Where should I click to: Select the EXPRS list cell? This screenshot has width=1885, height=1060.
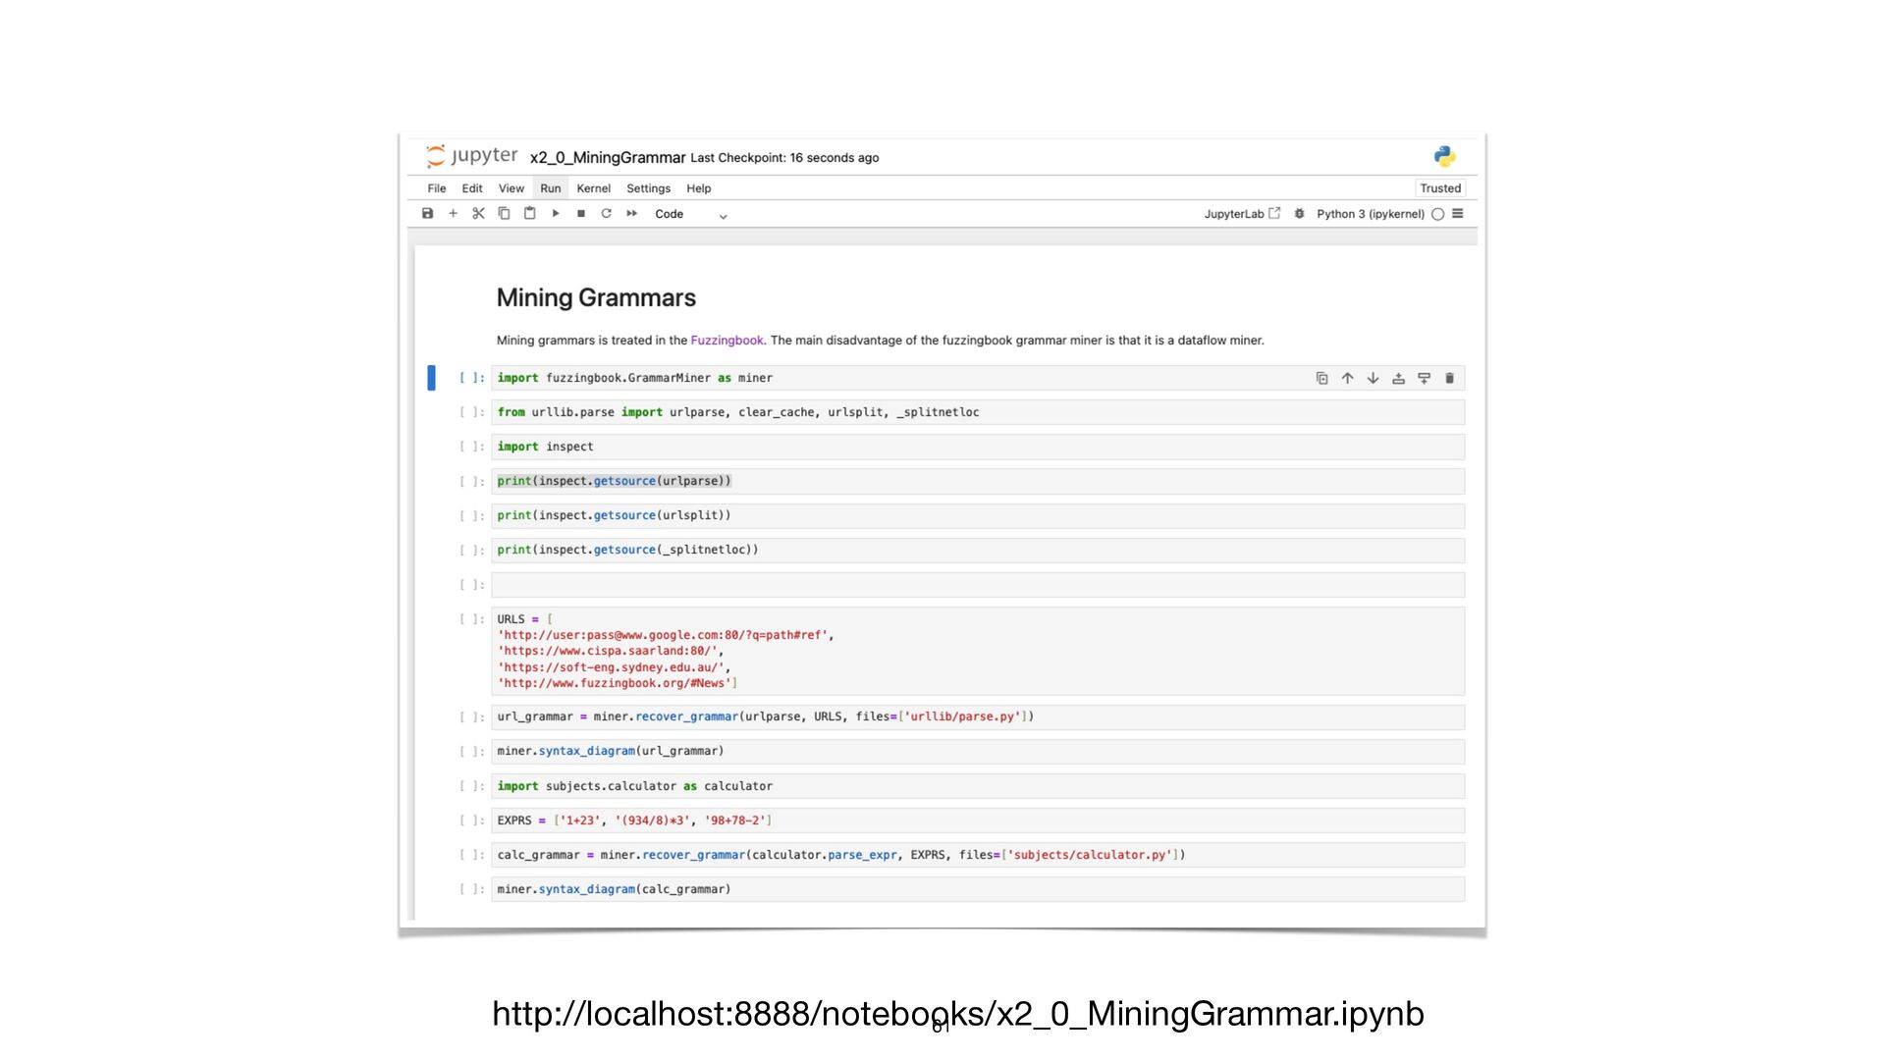pyautogui.click(x=978, y=821)
